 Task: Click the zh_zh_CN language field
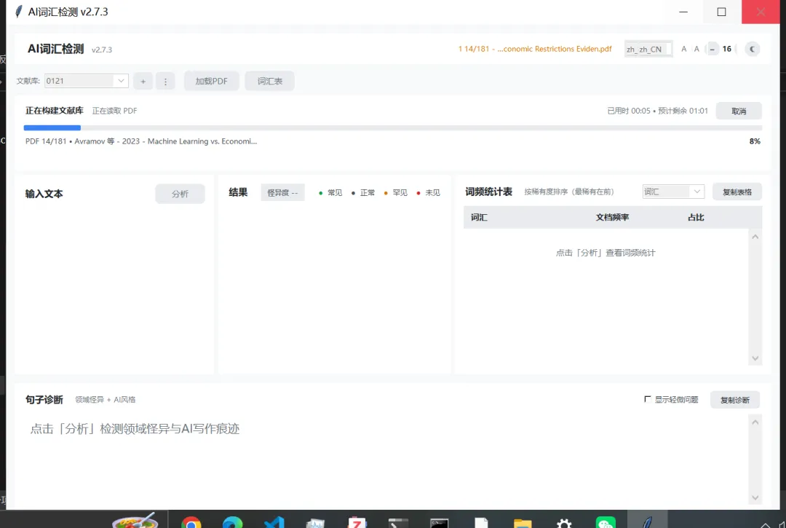(648, 49)
